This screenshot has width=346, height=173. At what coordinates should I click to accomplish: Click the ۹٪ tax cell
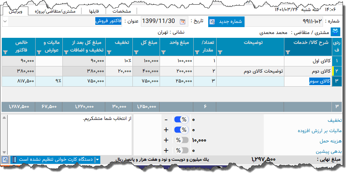tap(49, 81)
